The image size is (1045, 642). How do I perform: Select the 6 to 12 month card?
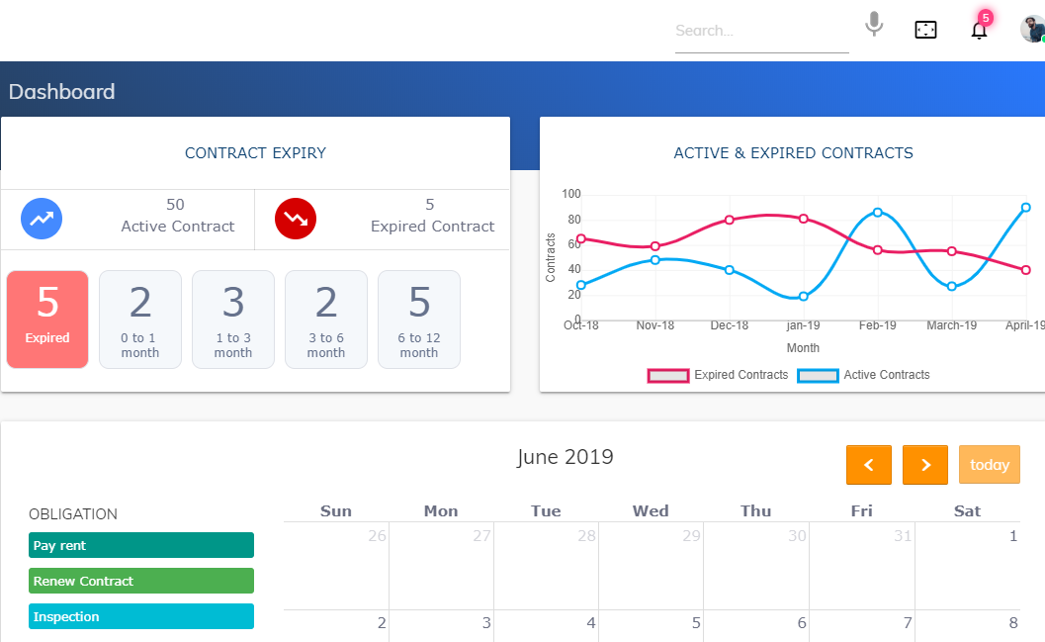point(419,320)
